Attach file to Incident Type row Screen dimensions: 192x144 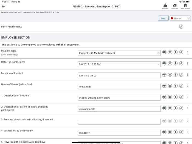181,52
